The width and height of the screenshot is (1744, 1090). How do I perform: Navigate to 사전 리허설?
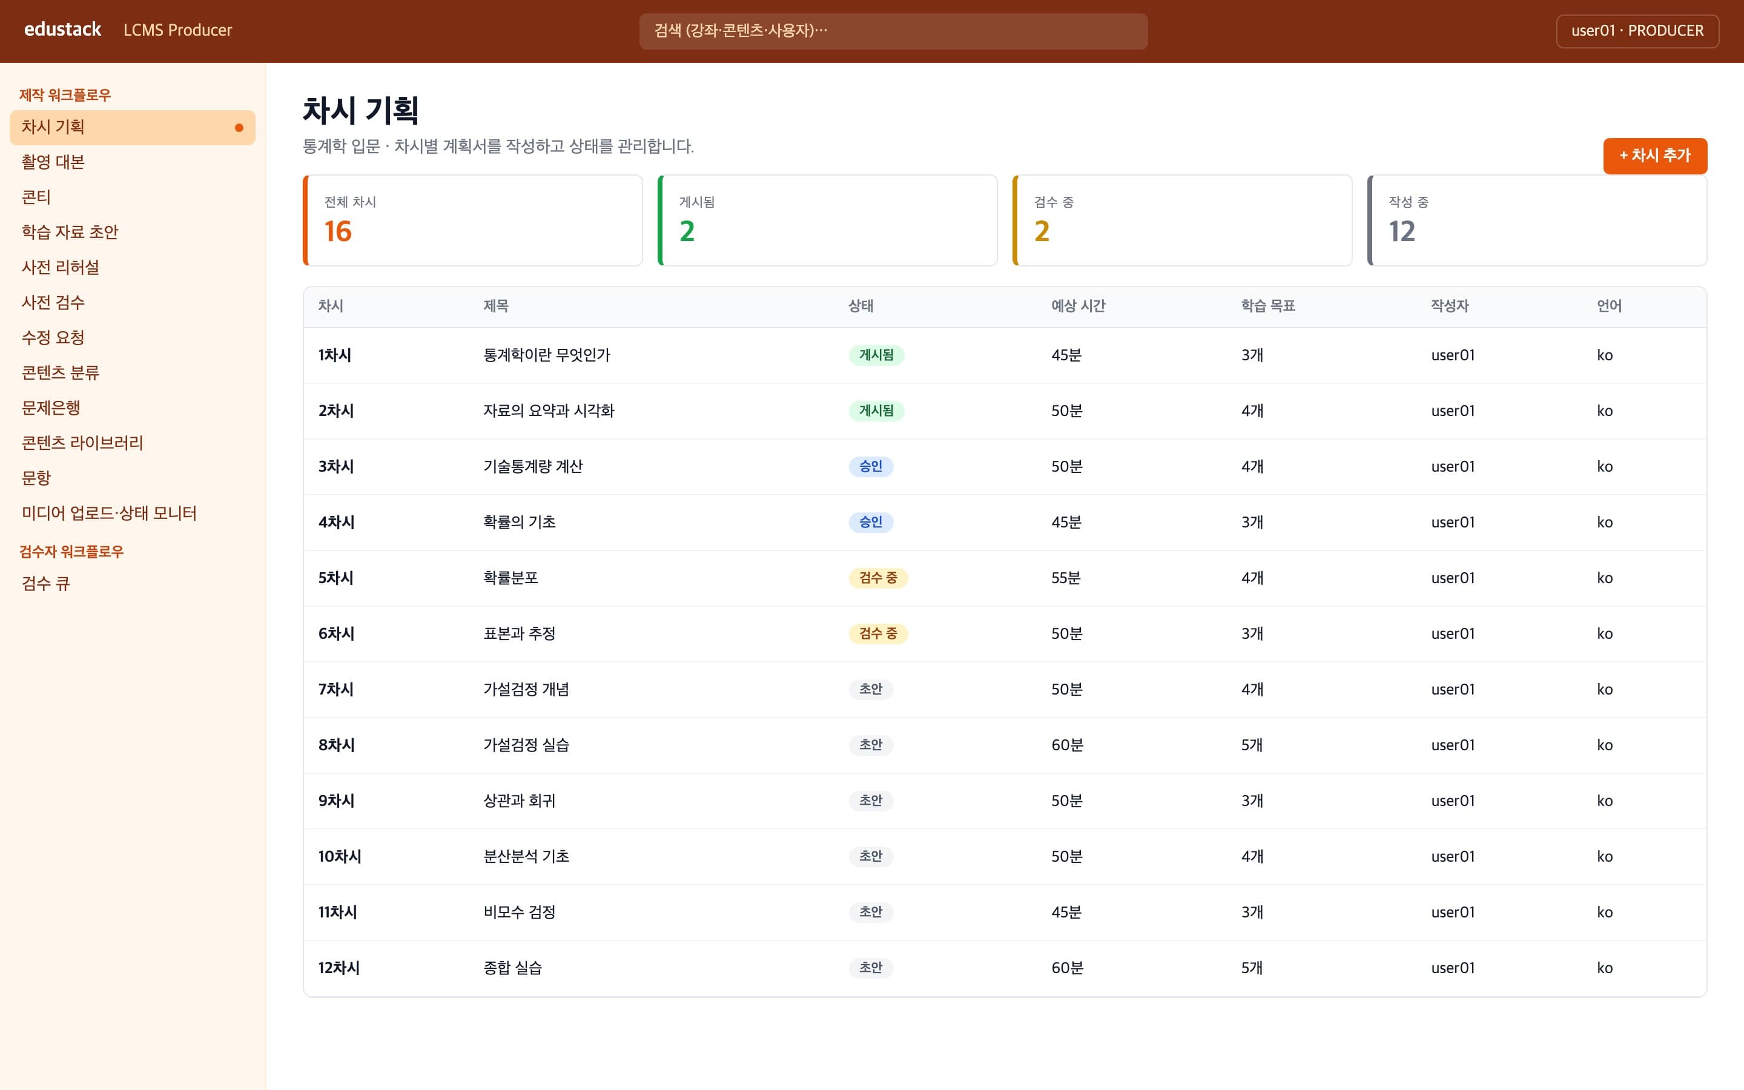pyautogui.click(x=133, y=268)
